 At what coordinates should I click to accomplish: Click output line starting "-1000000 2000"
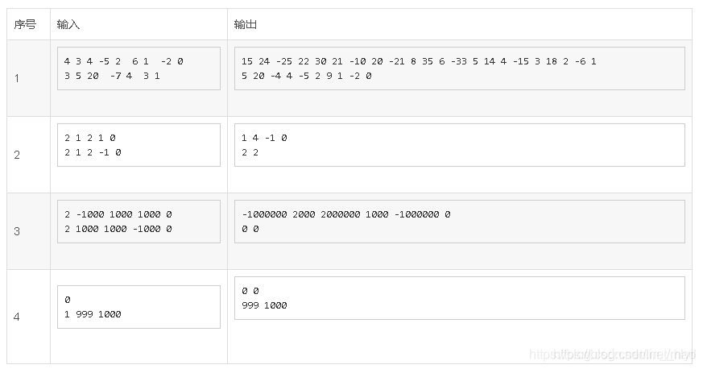coord(345,214)
